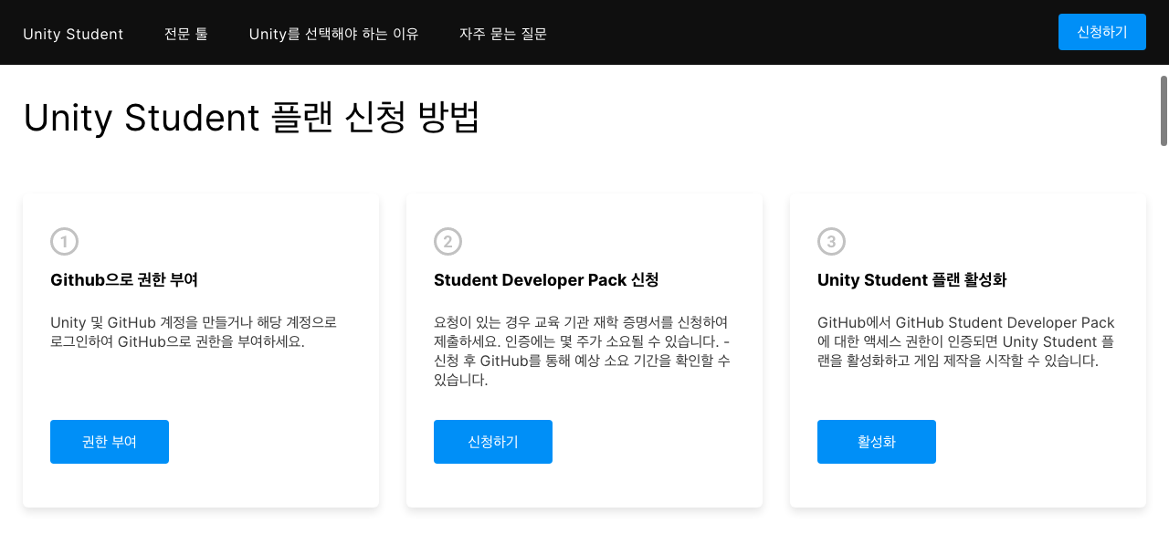Click paragraph starting '요청이 있는 경우 교육 기관'
The image size is (1169, 555).
click(x=582, y=351)
